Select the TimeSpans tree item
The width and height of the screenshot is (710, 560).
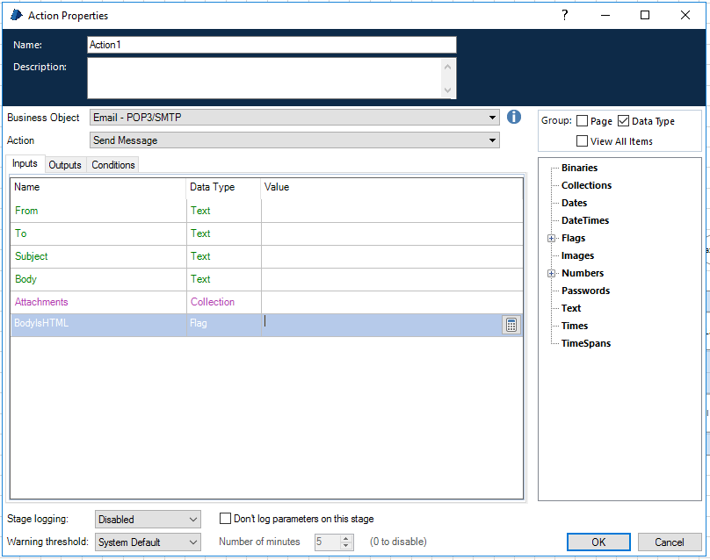point(586,344)
